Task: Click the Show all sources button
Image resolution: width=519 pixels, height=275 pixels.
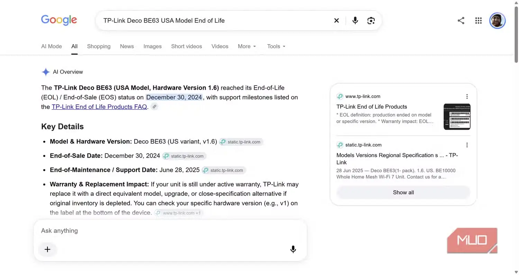Action: coord(403,193)
